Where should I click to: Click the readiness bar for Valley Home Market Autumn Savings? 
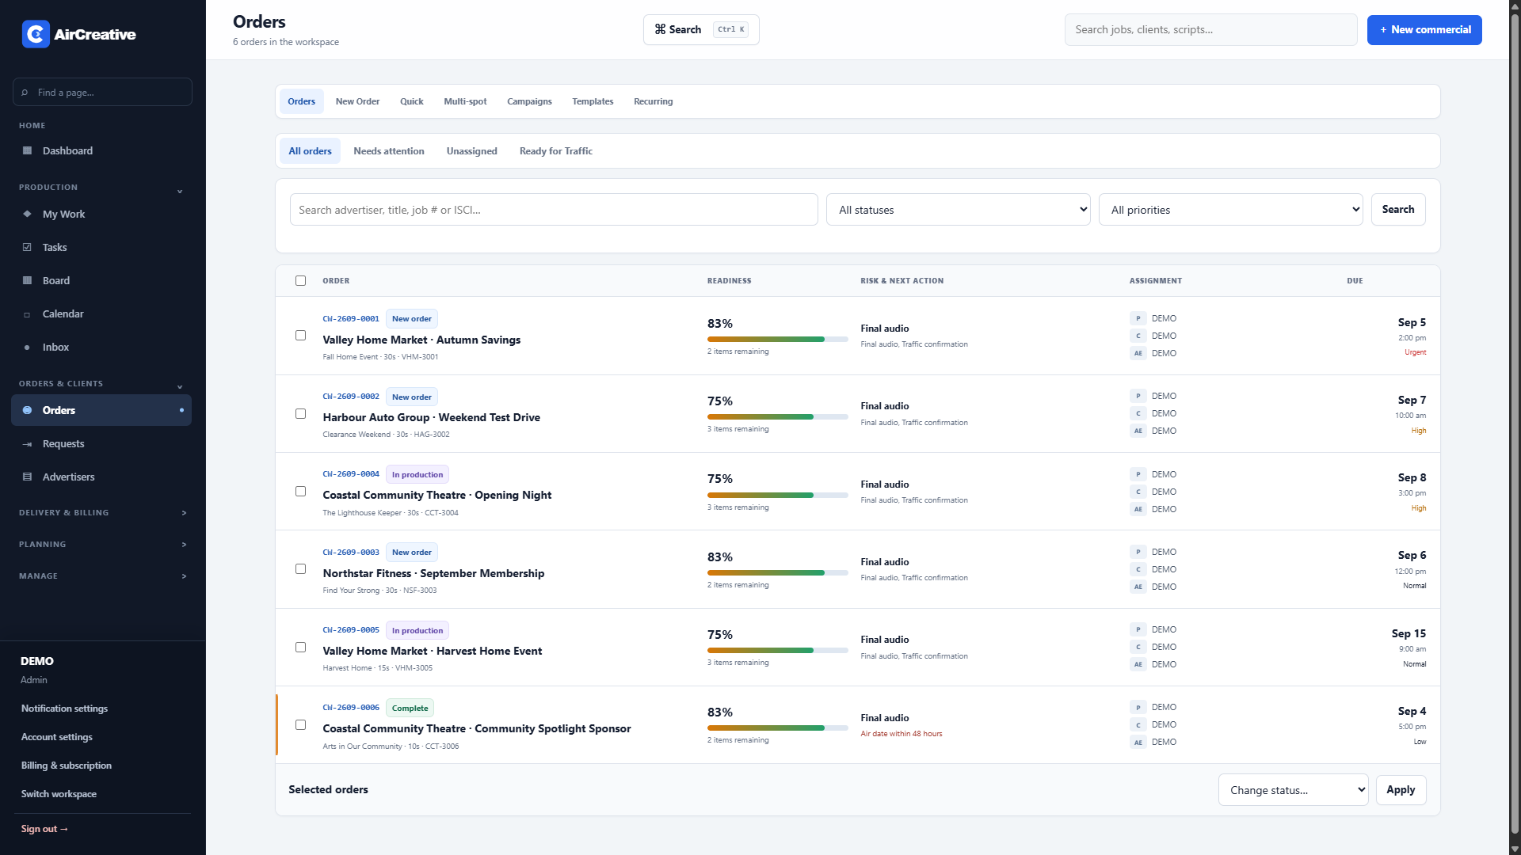777,339
